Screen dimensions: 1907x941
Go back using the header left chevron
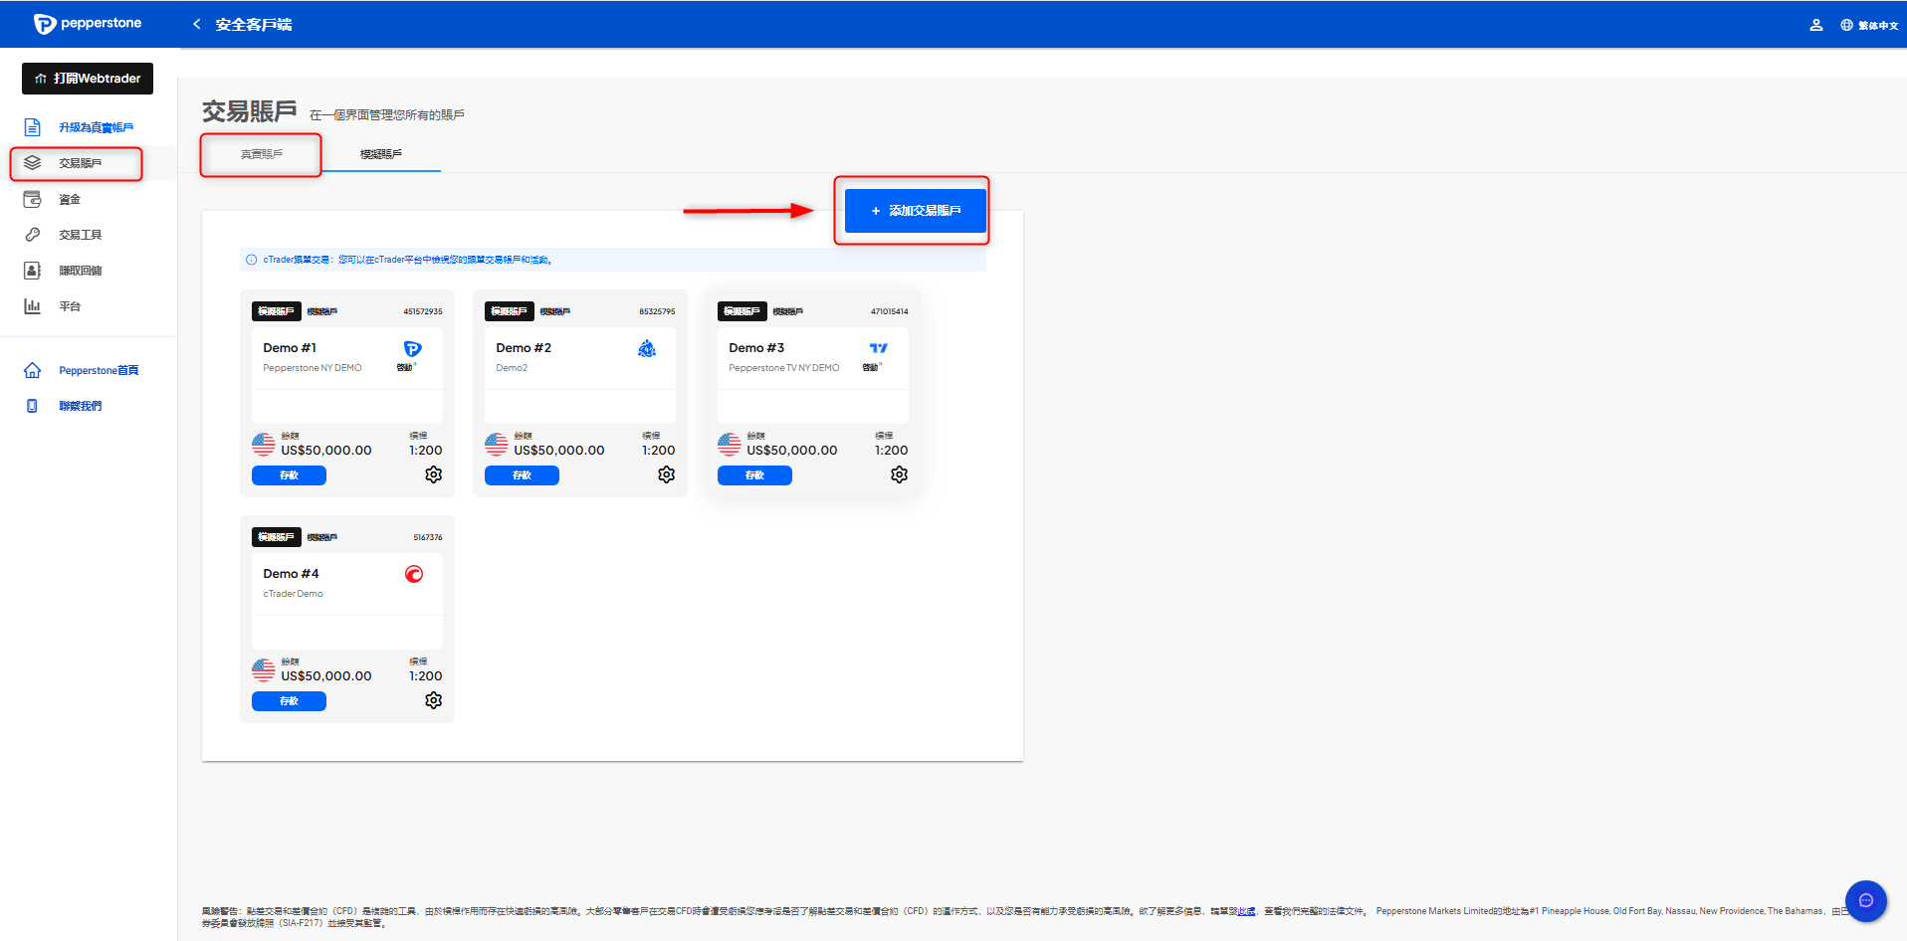197,24
